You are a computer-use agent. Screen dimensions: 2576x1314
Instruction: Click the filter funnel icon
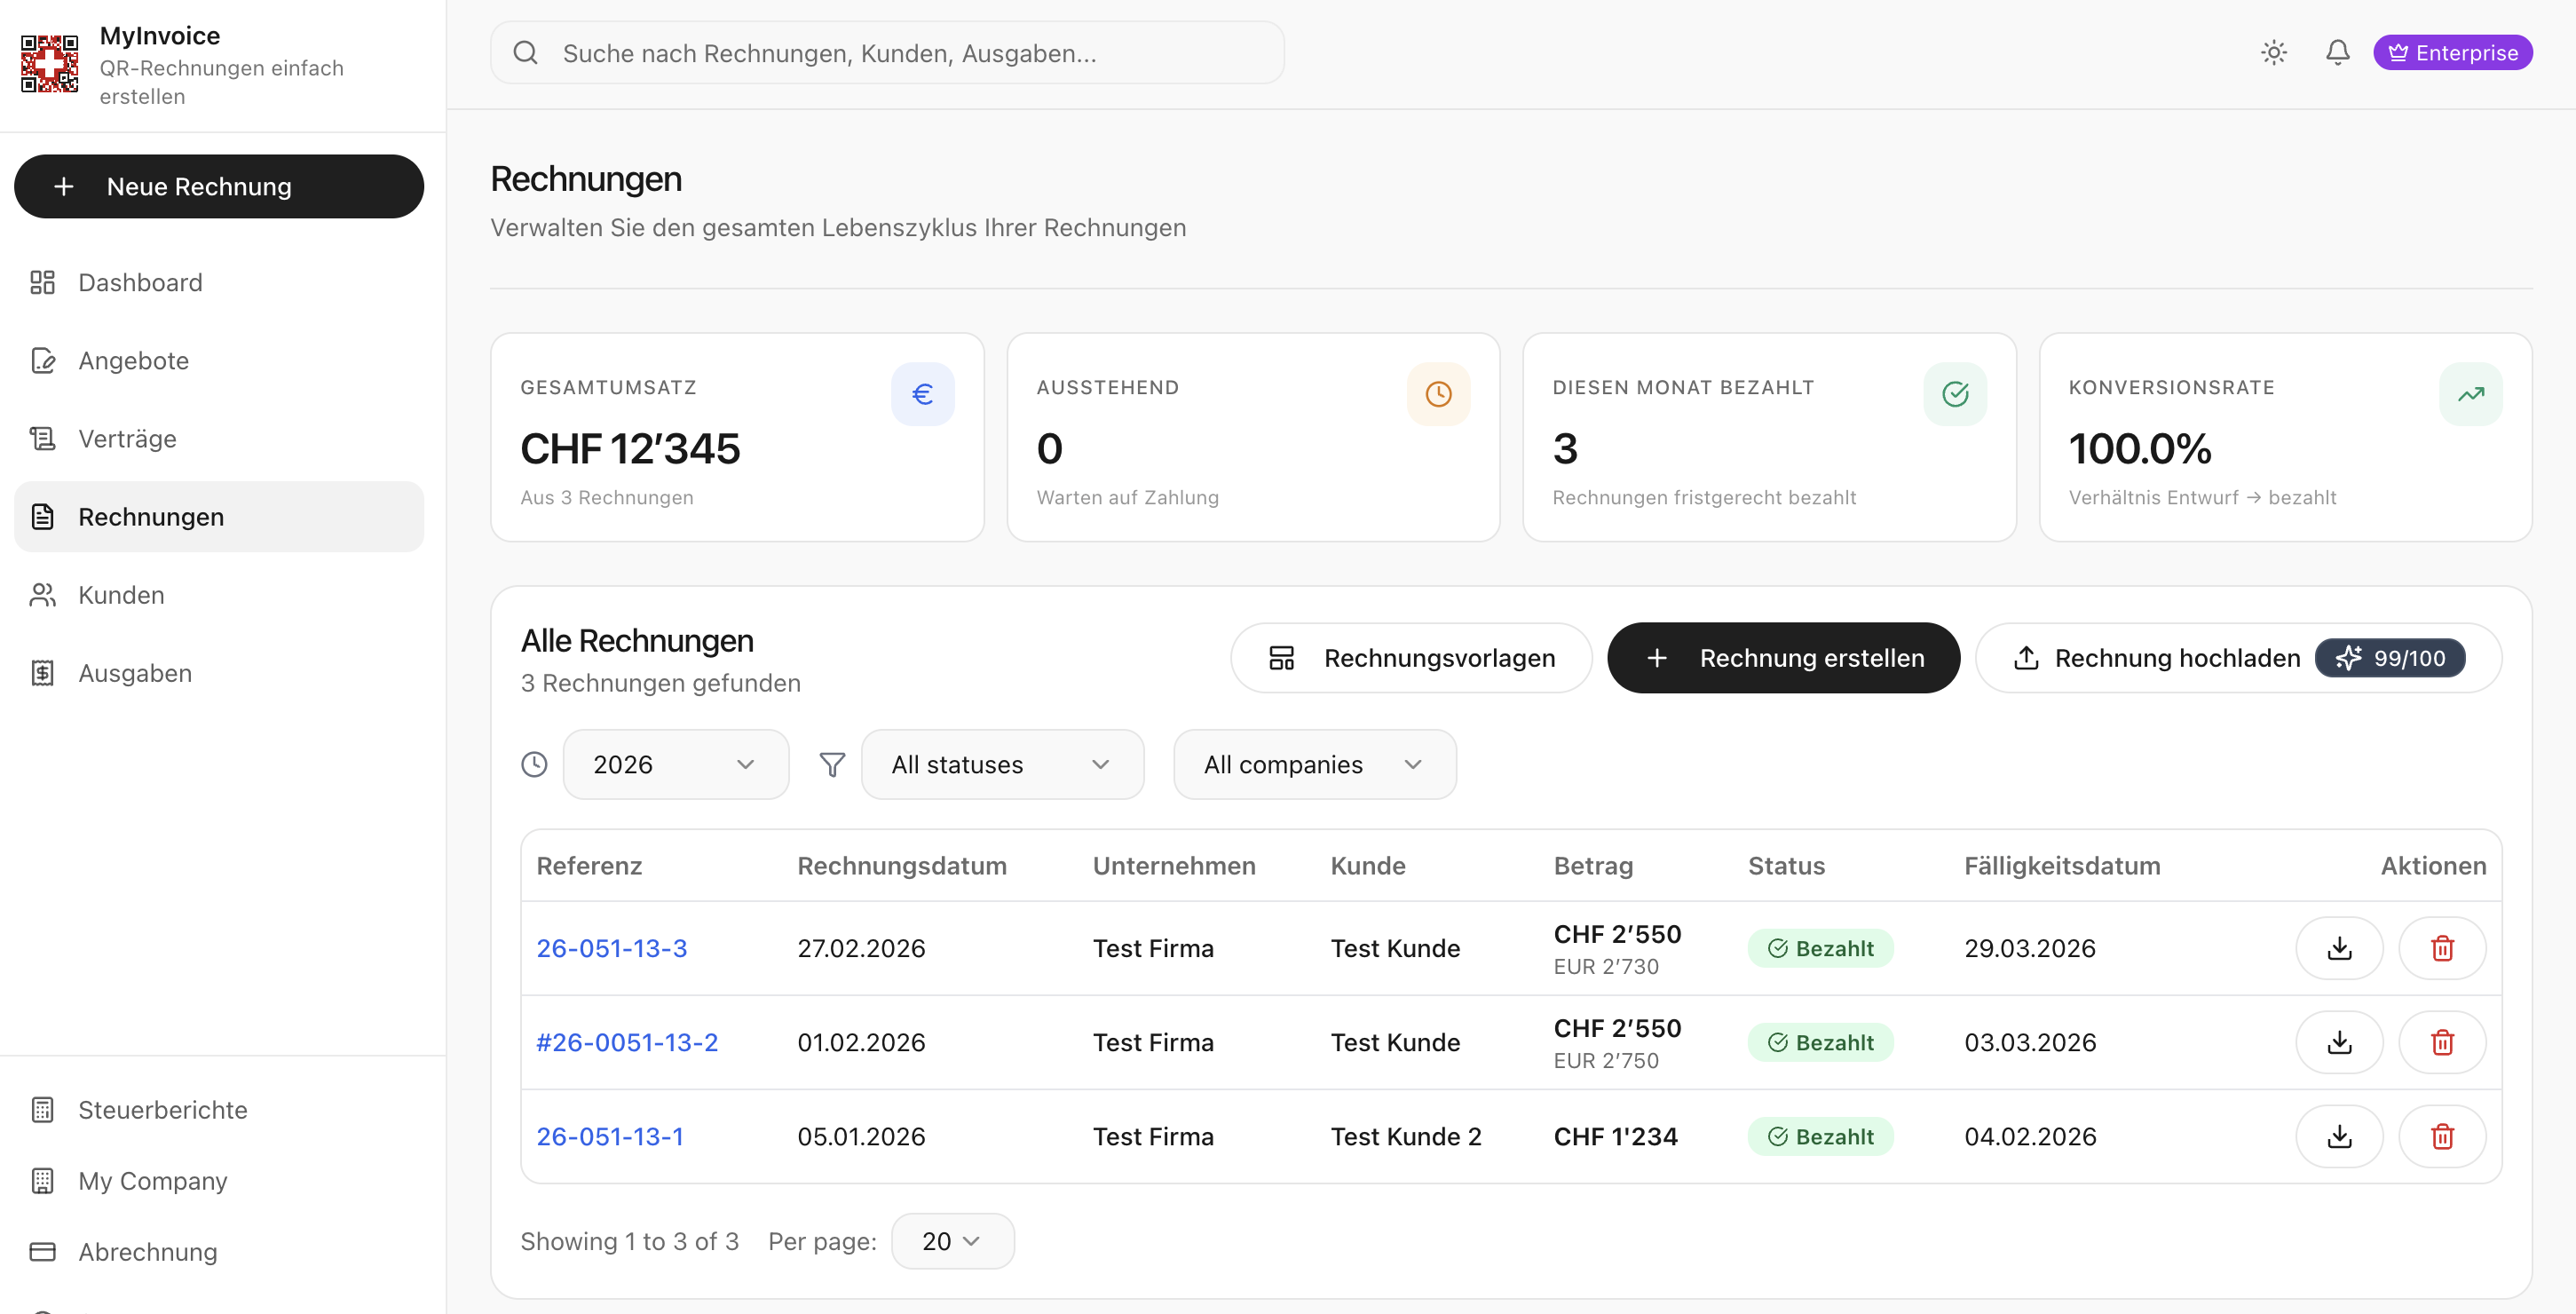click(831, 764)
